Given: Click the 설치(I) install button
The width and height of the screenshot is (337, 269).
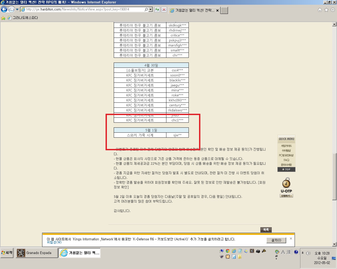Looking at the screenshot, I should (276, 240).
